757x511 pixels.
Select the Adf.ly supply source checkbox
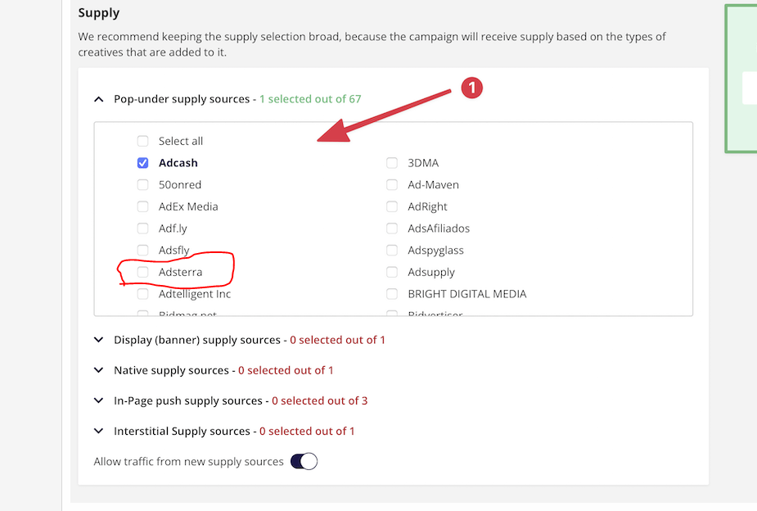point(142,228)
